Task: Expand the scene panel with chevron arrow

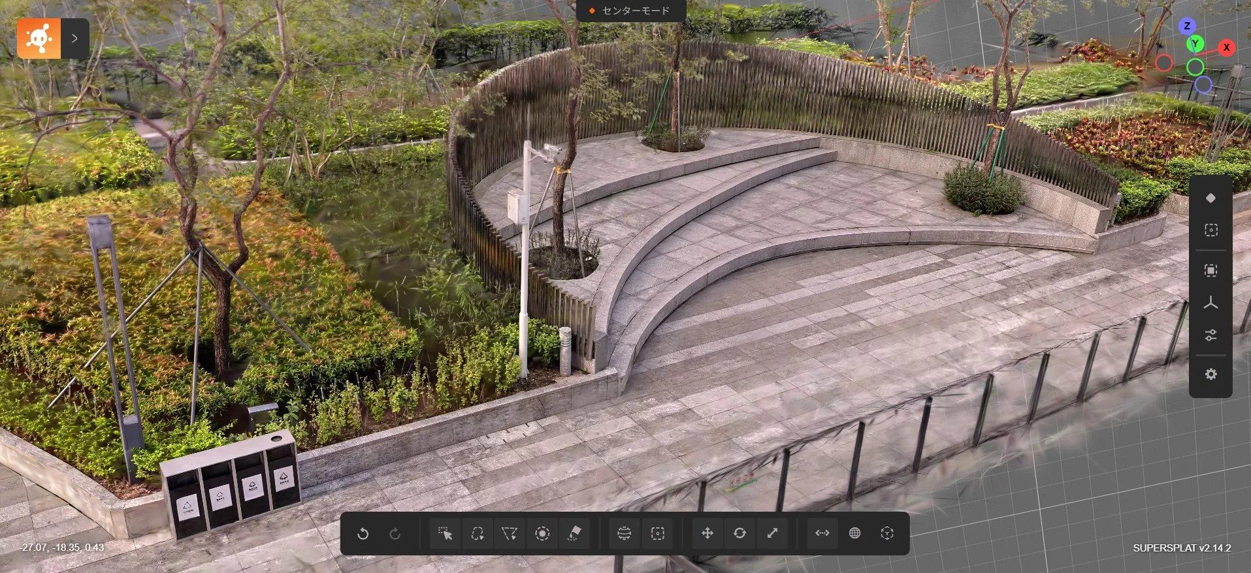Action: click(75, 39)
